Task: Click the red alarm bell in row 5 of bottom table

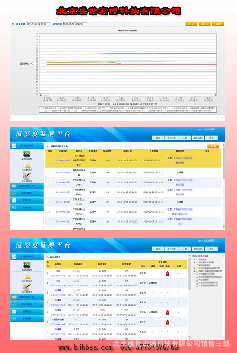Action: pyautogui.click(x=168, y=312)
